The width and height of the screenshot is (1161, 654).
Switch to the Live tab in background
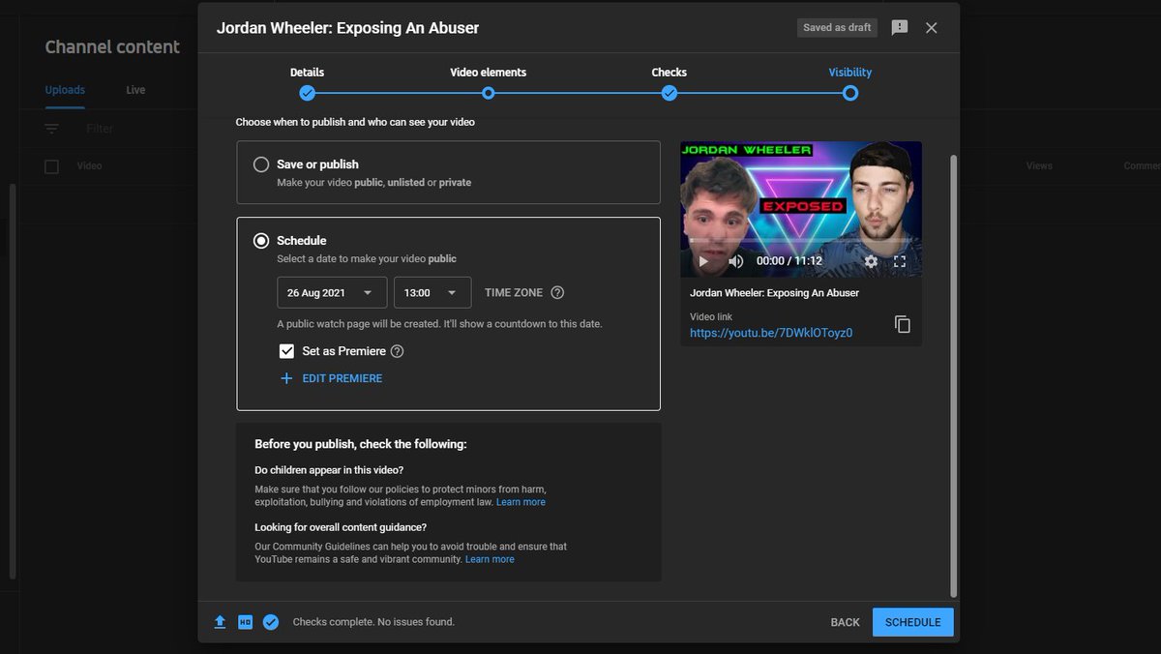point(135,90)
